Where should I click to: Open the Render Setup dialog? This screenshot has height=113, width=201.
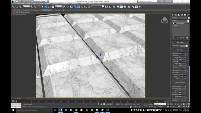[133, 7]
